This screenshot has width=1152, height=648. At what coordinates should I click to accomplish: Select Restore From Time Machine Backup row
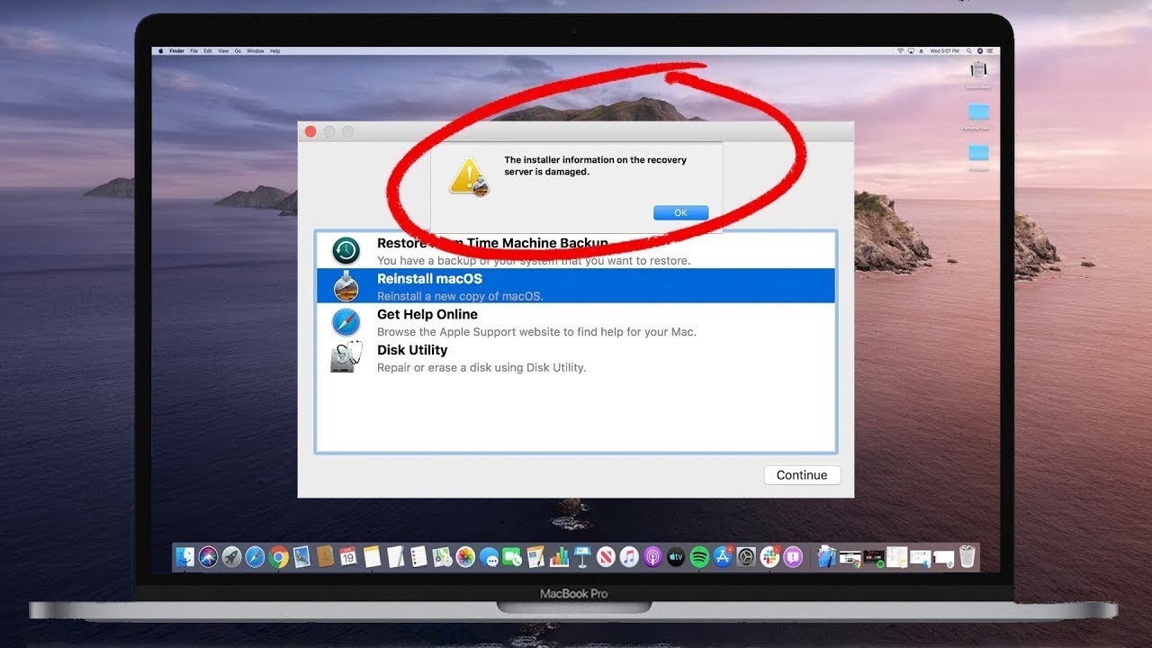tap(575, 251)
